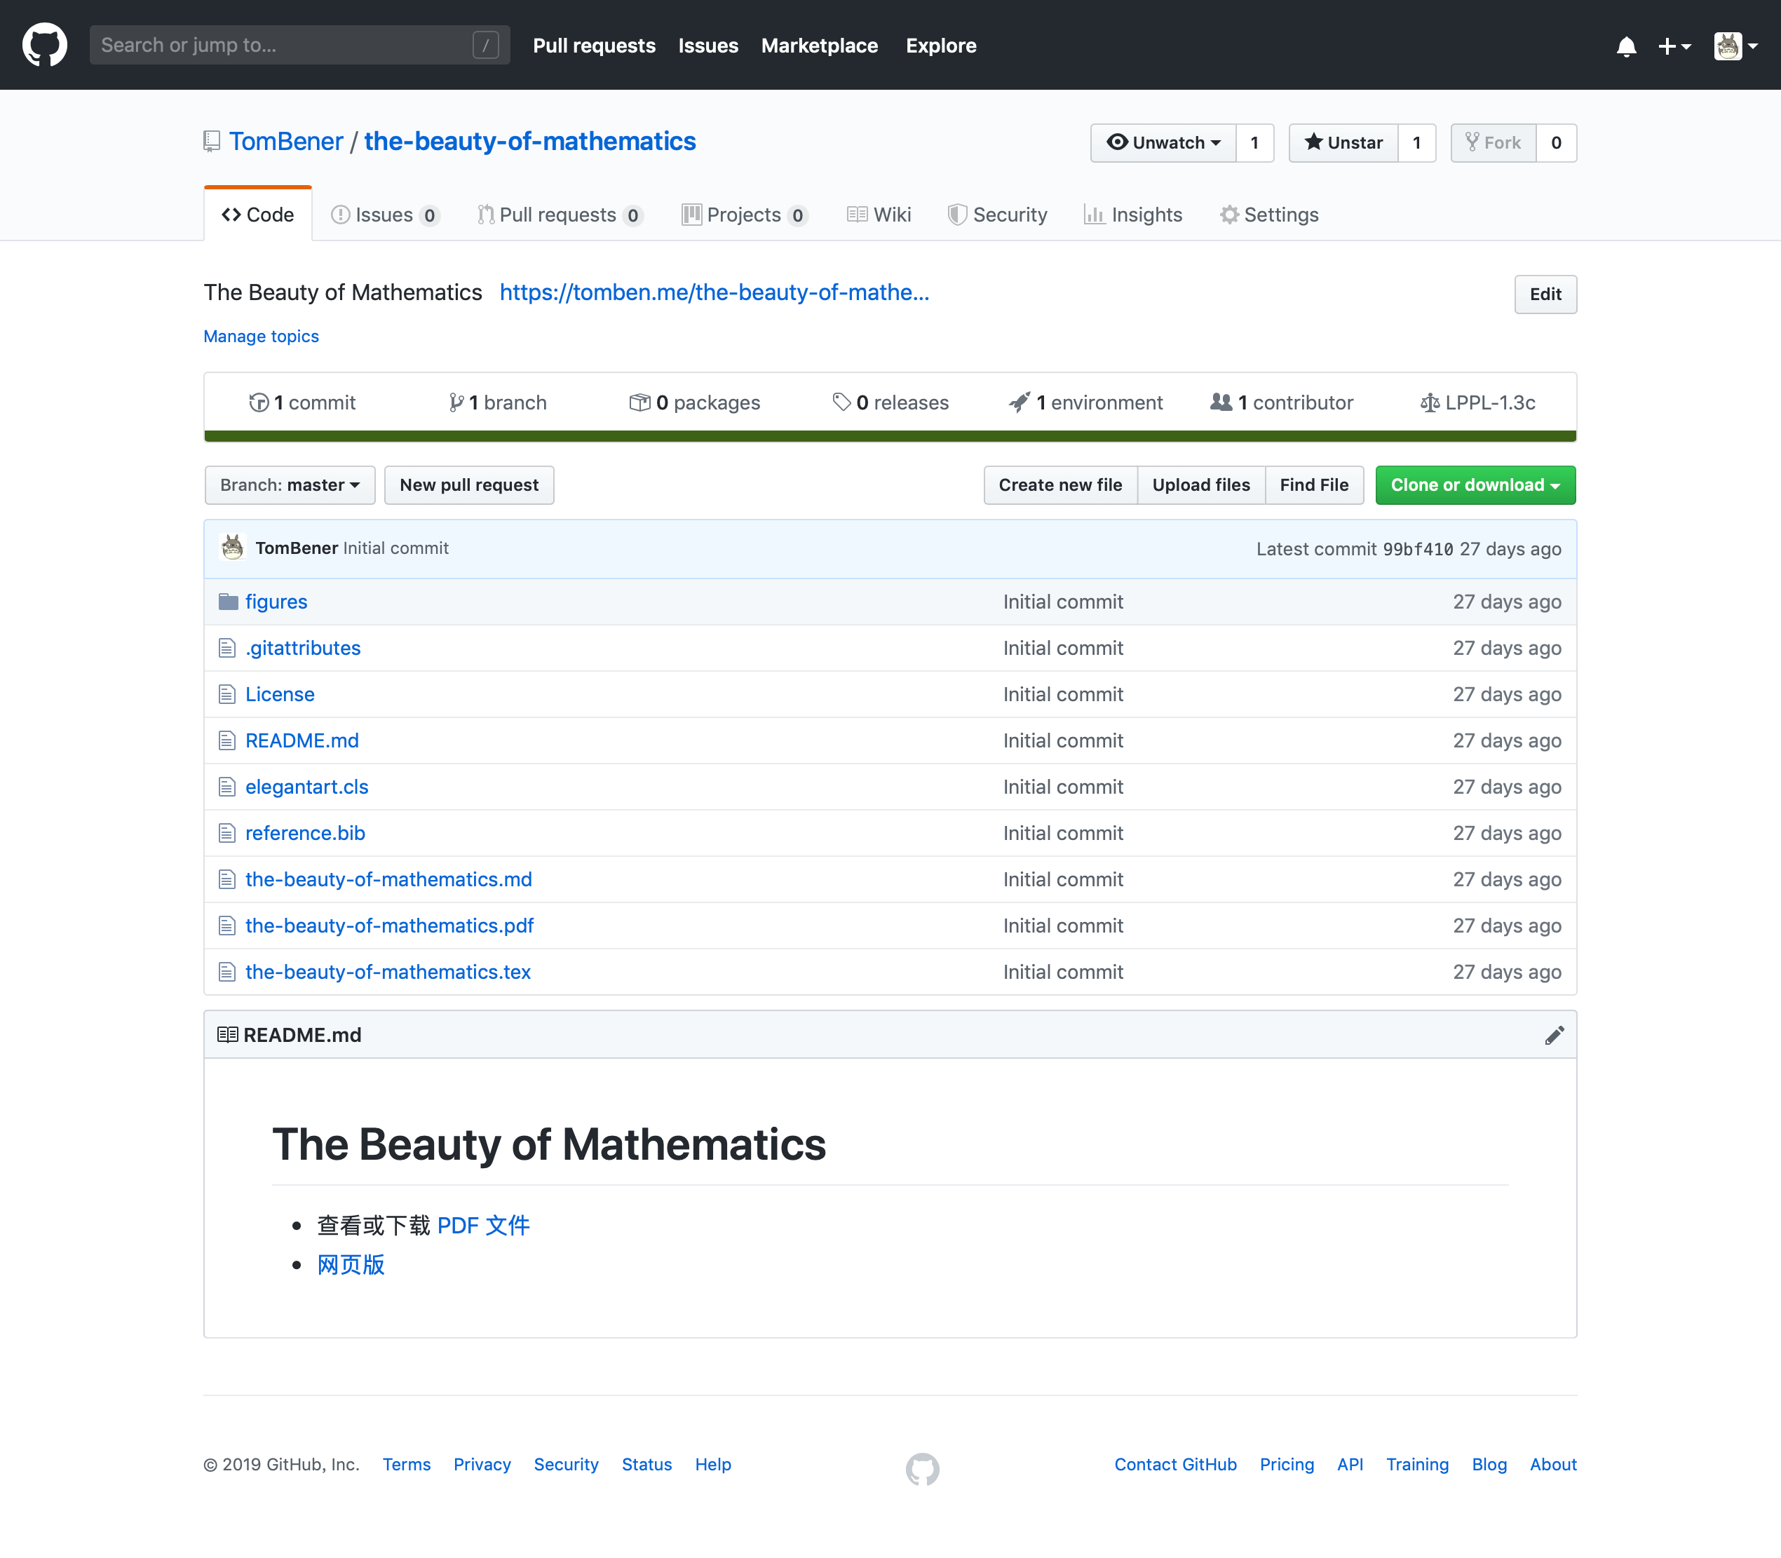Screen dimensions: 1781x1558
Task: Click Upload files
Action: coord(1200,485)
